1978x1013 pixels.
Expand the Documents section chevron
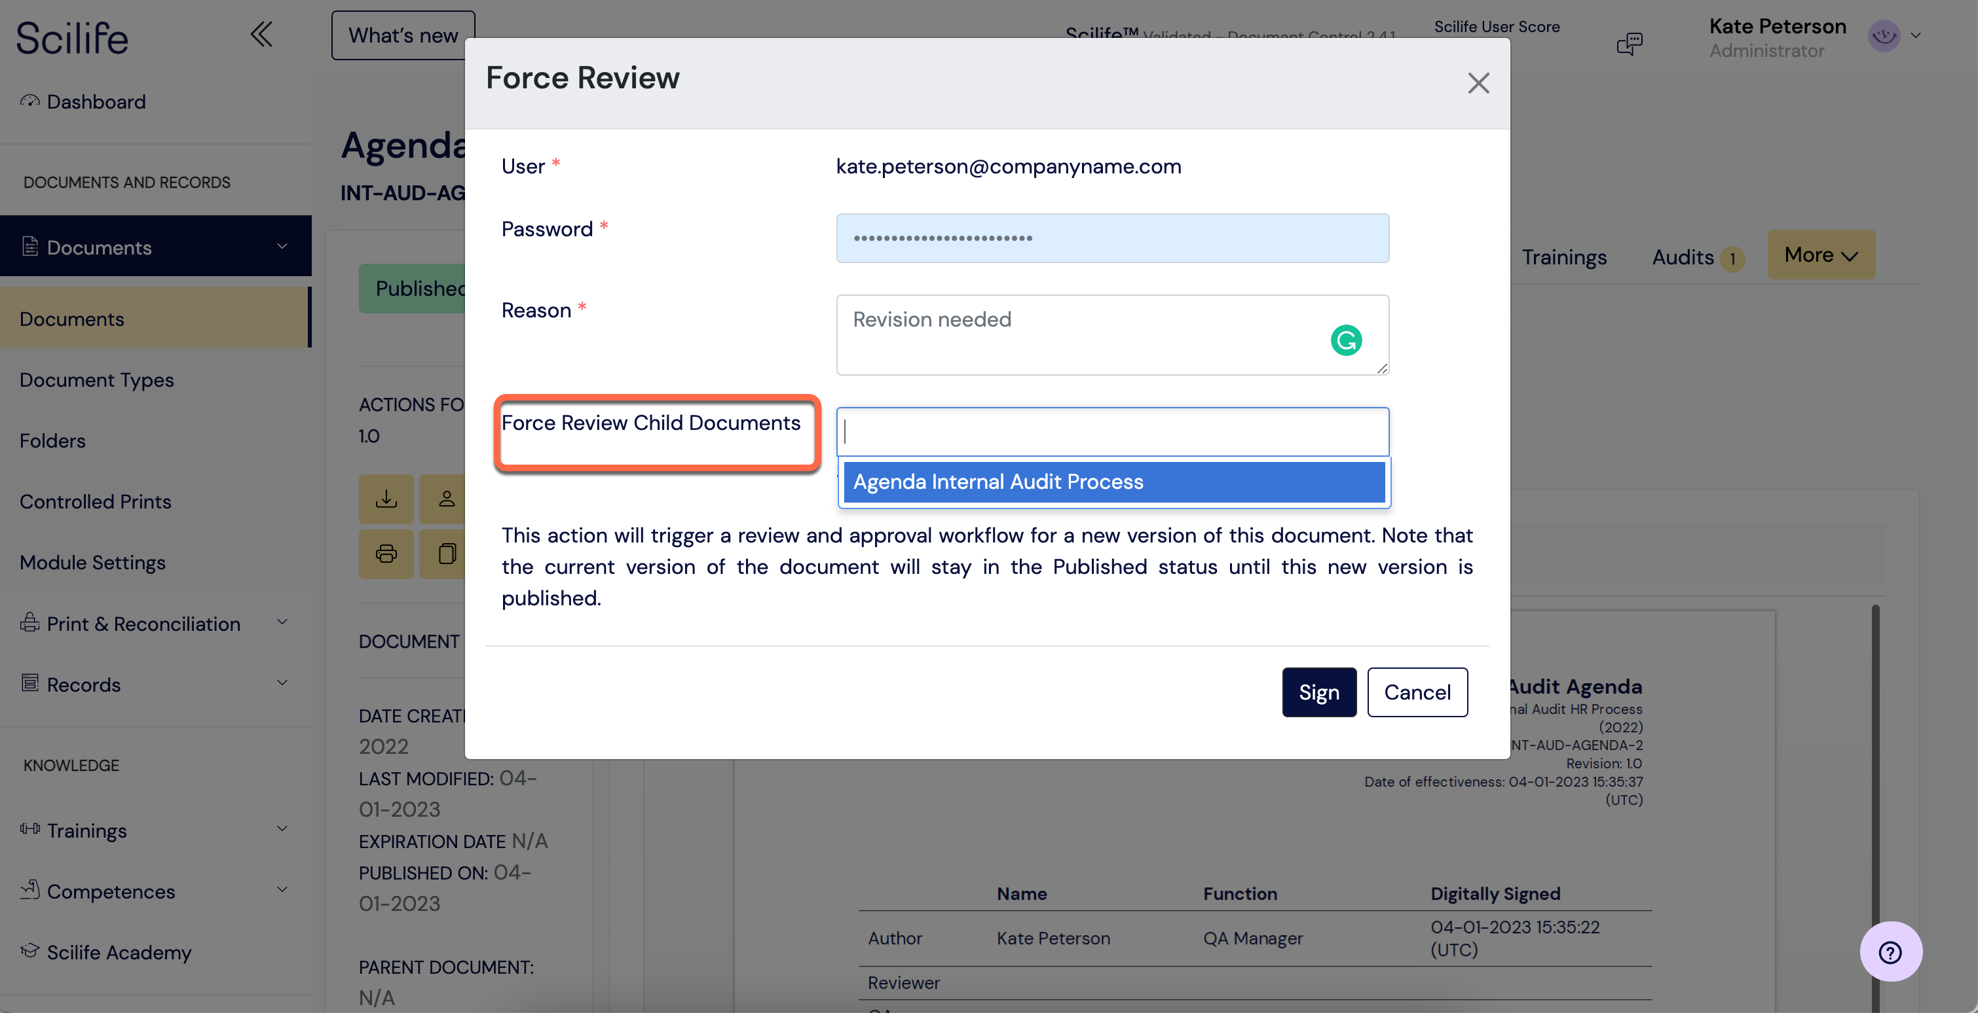(x=282, y=246)
